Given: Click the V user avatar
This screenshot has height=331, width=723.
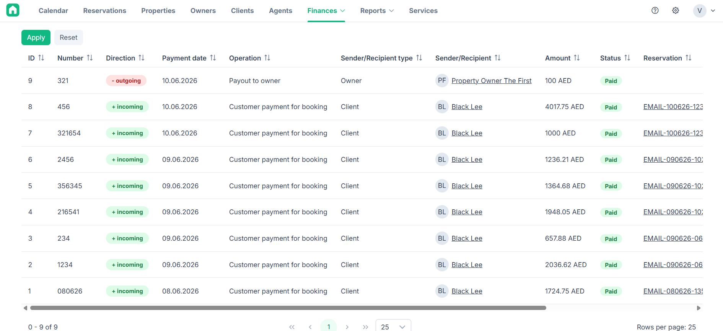Looking at the screenshot, I should click(699, 10).
